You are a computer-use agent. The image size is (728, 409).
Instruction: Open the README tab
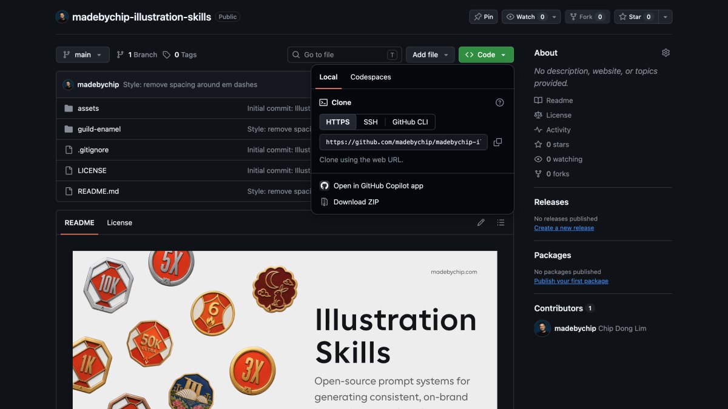79,222
